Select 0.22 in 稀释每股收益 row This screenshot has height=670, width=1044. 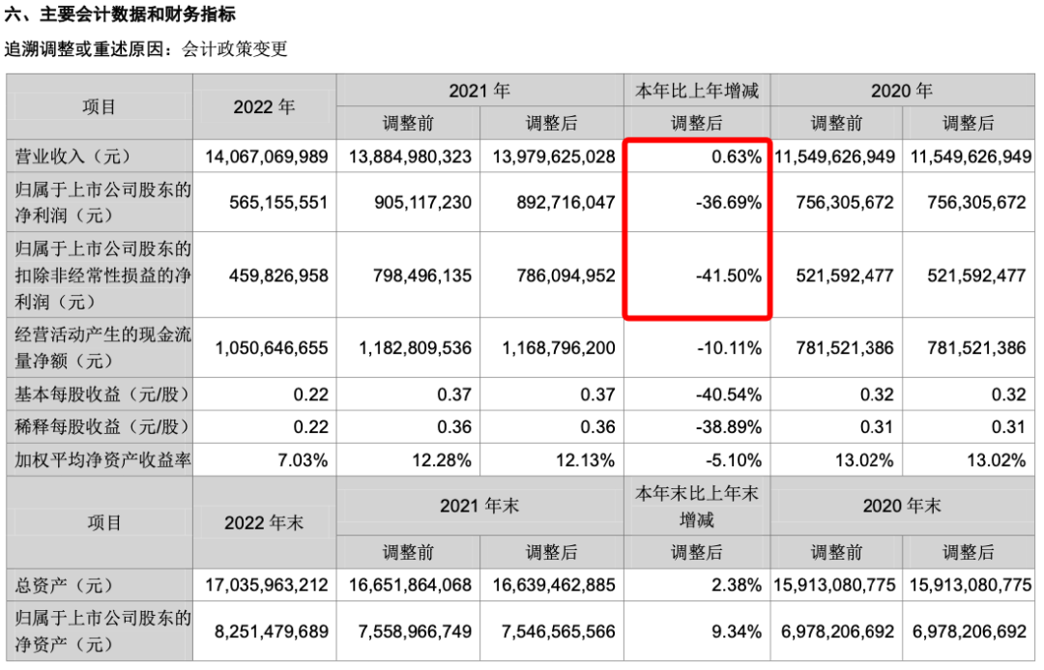coord(311,426)
